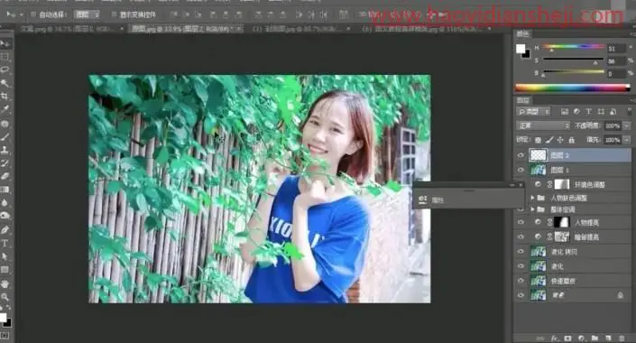Click the 图层 layers panel tab

(x=523, y=100)
